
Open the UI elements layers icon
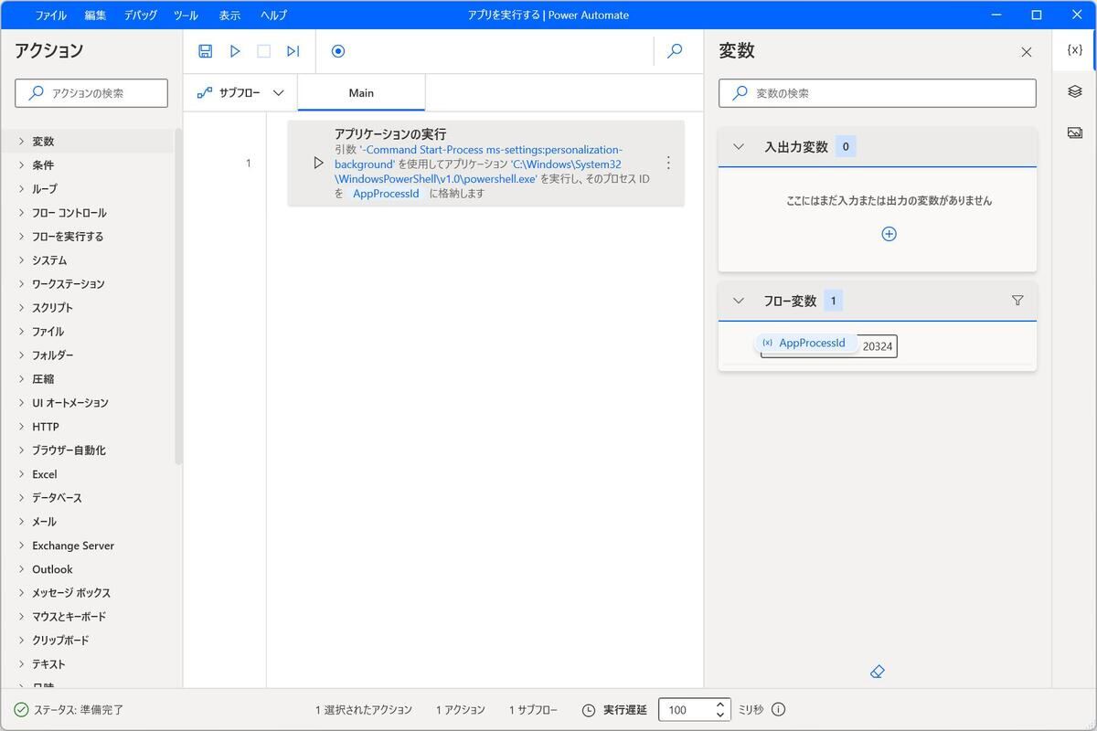pyautogui.click(x=1074, y=91)
